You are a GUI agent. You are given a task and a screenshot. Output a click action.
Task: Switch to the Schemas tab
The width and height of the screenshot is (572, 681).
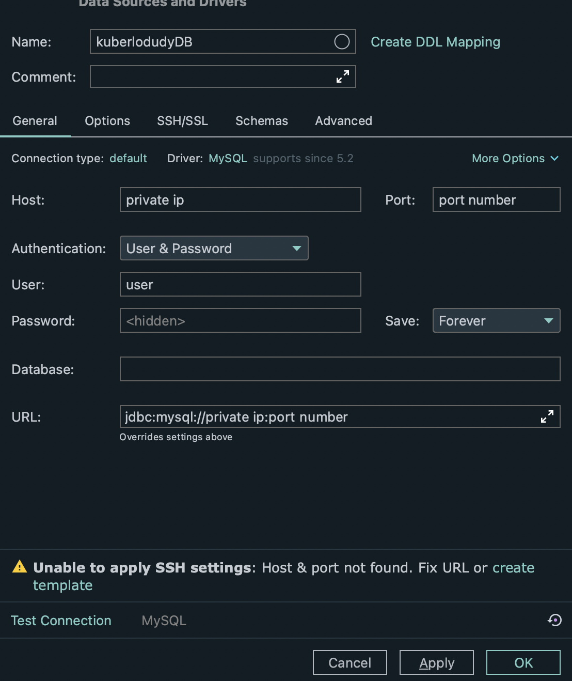pyautogui.click(x=262, y=121)
